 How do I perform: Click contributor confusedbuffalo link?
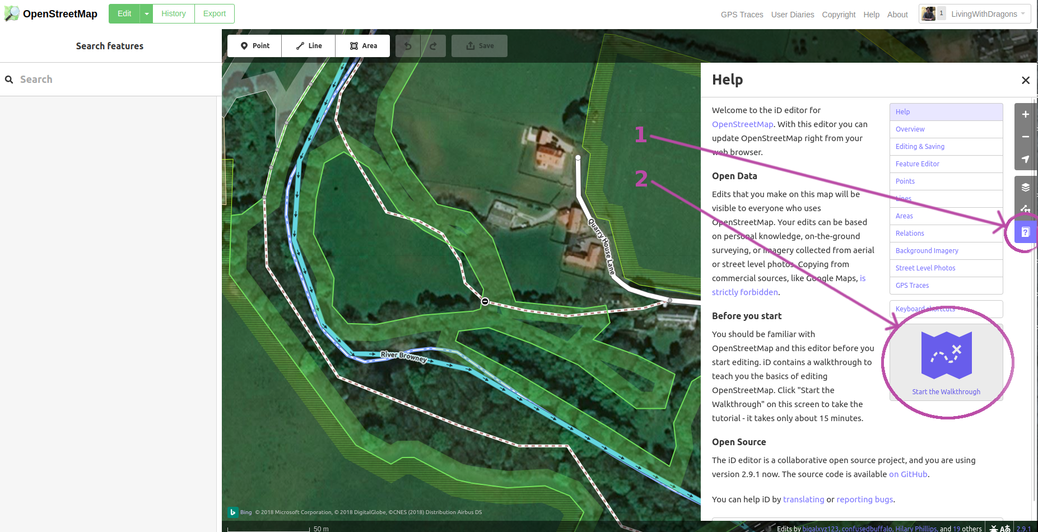click(867, 529)
